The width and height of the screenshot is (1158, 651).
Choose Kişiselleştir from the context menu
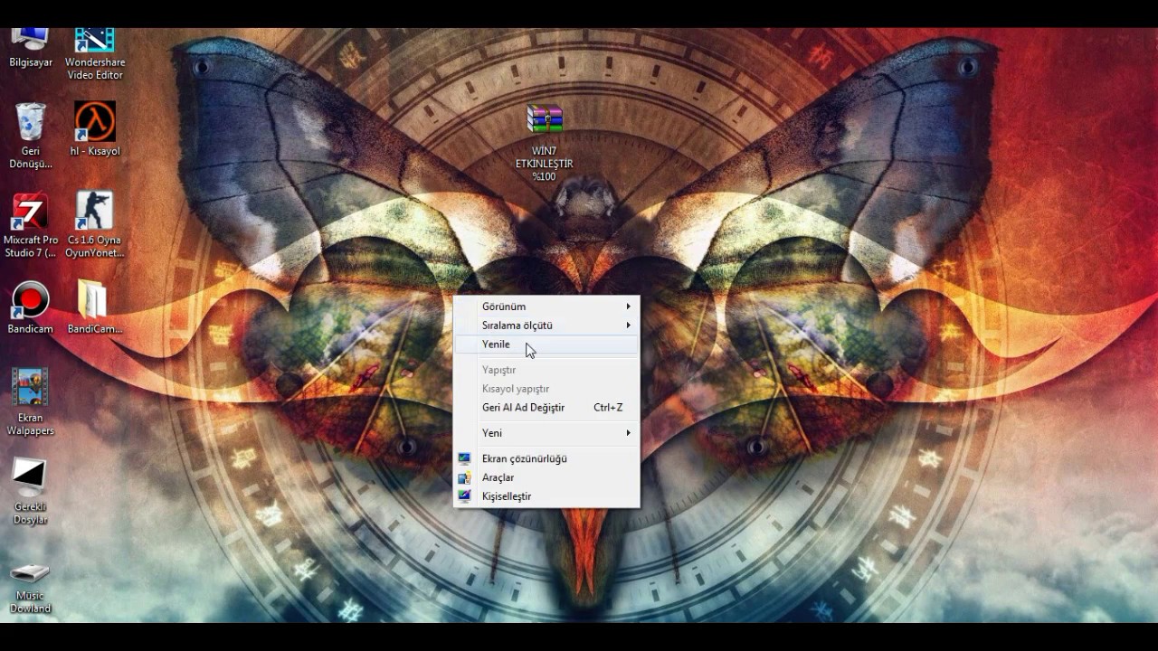pyautogui.click(x=546, y=496)
